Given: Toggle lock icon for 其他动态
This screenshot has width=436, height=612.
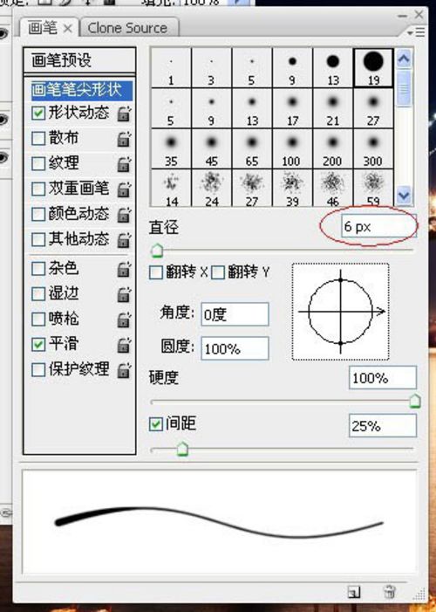Looking at the screenshot, I should click(x=124, y=239).
